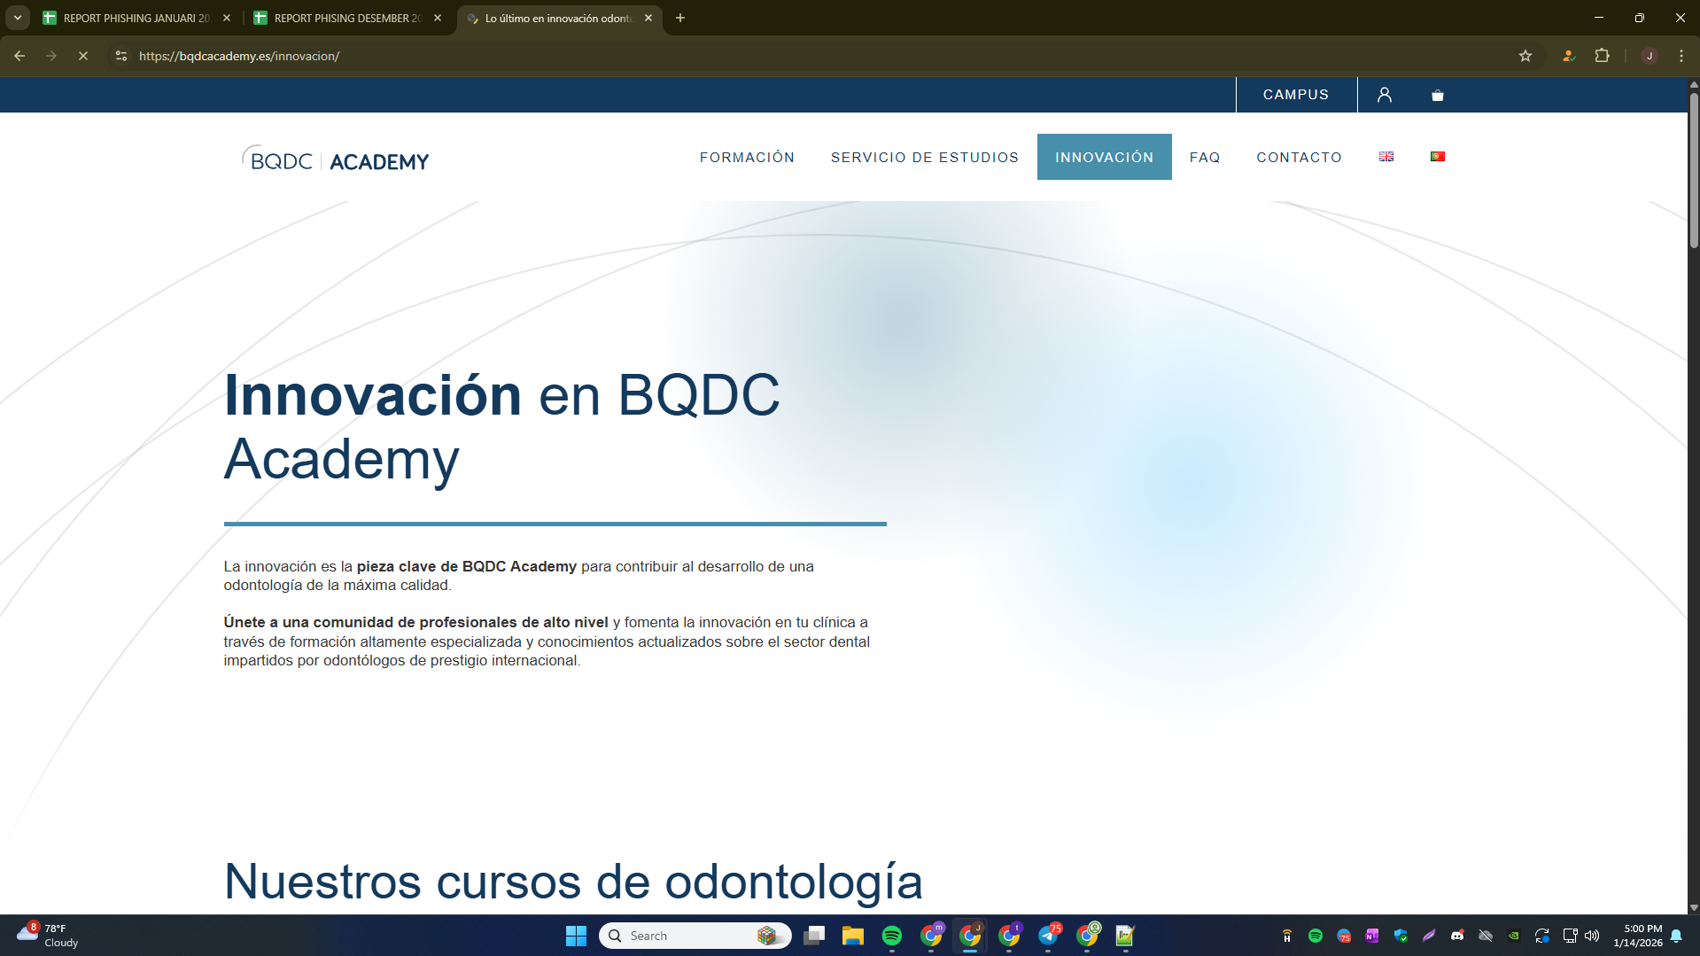This screenshot has width=1700, height=956.
Task: Open the weather widget showing Cloudy
Action: (49, 936)
